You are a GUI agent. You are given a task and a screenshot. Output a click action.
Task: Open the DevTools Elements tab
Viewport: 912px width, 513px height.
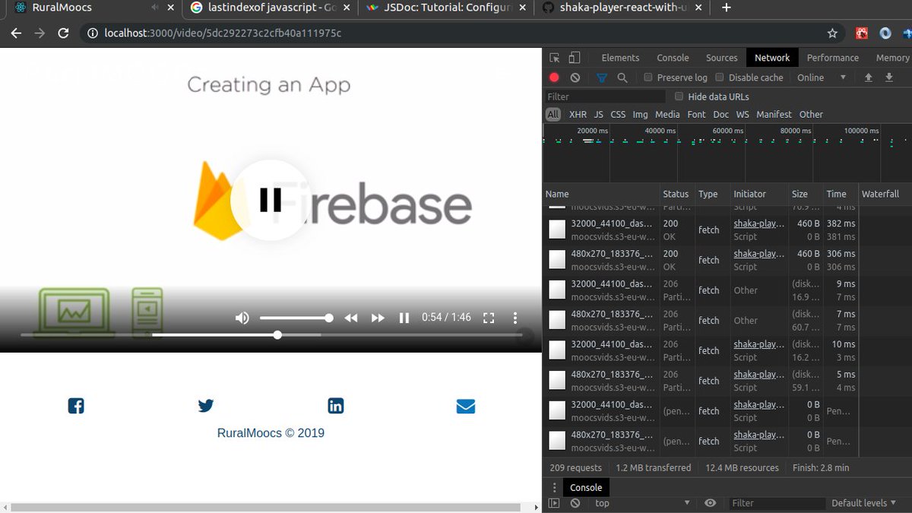point(620,58)
